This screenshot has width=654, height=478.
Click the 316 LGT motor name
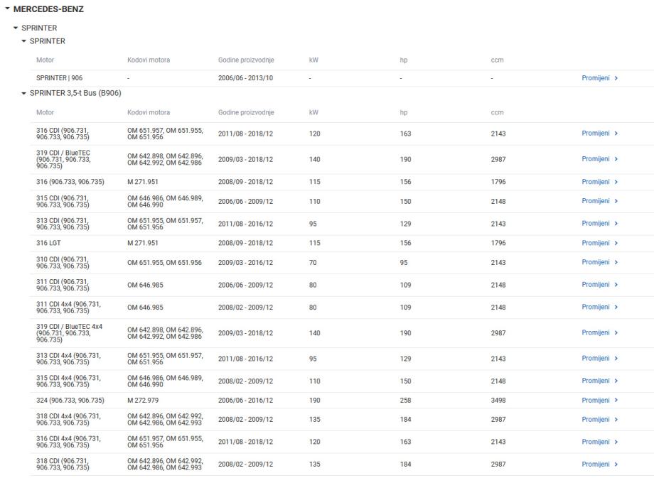point(48,243)
